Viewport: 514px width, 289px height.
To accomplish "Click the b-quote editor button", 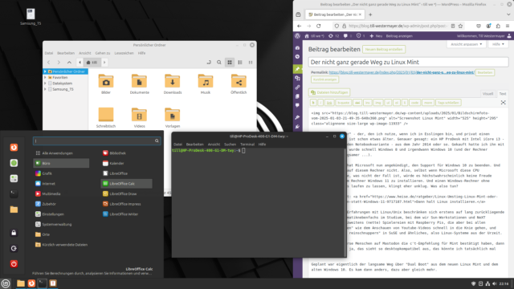I will (343, 103).
